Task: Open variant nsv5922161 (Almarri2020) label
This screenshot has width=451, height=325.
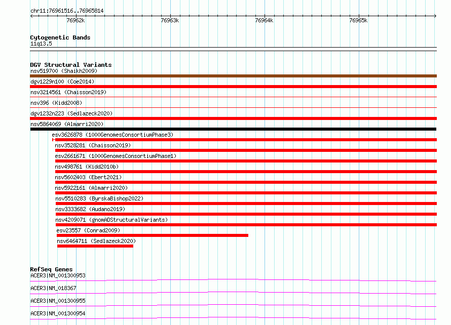Action: (91, 188)
